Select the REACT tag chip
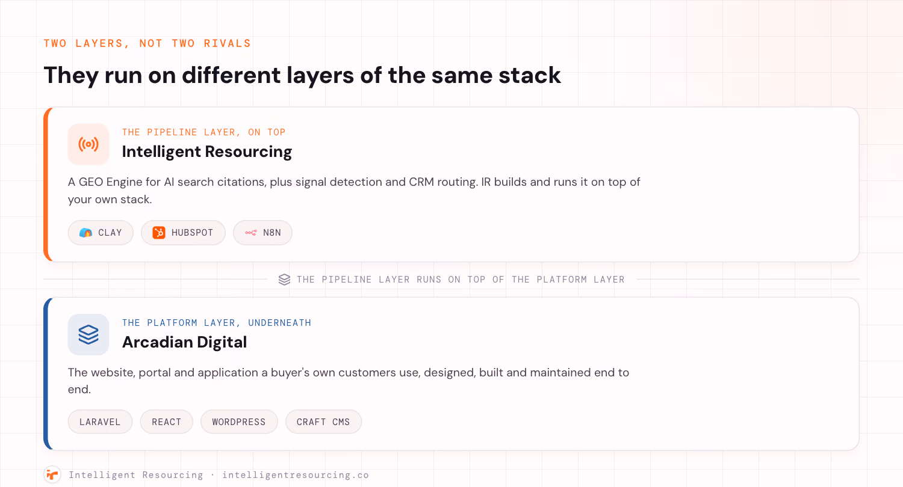This screenshot has height=487, width=903. pos(167,422)
